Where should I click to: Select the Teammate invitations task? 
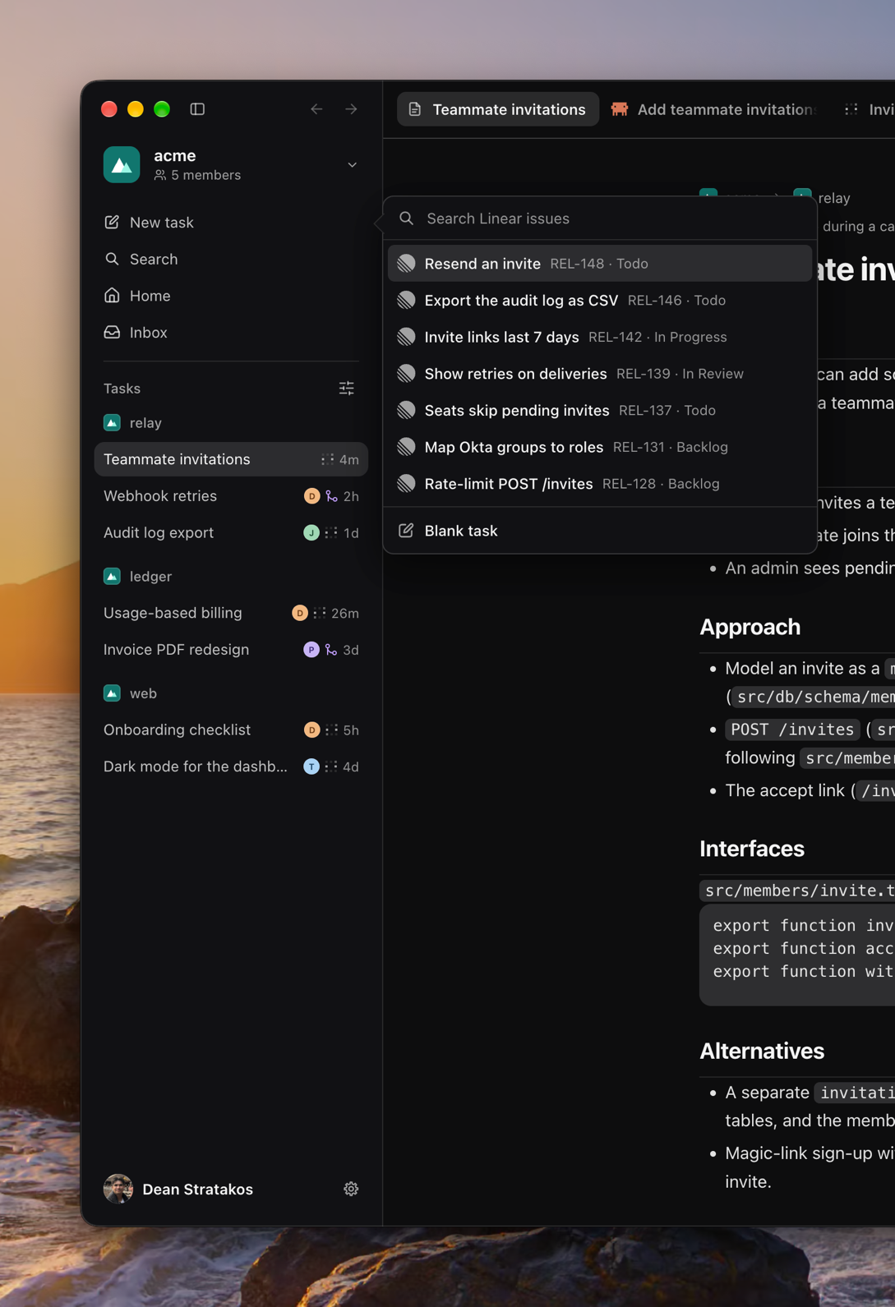pos(231,459)
